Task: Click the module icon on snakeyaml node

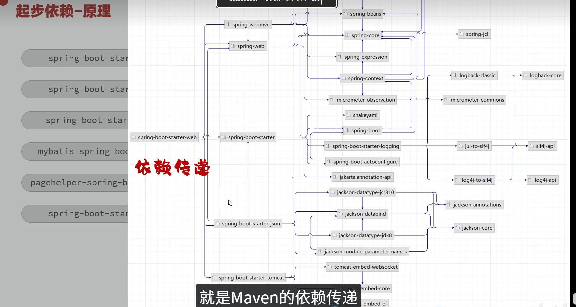Action: point(349,115)
